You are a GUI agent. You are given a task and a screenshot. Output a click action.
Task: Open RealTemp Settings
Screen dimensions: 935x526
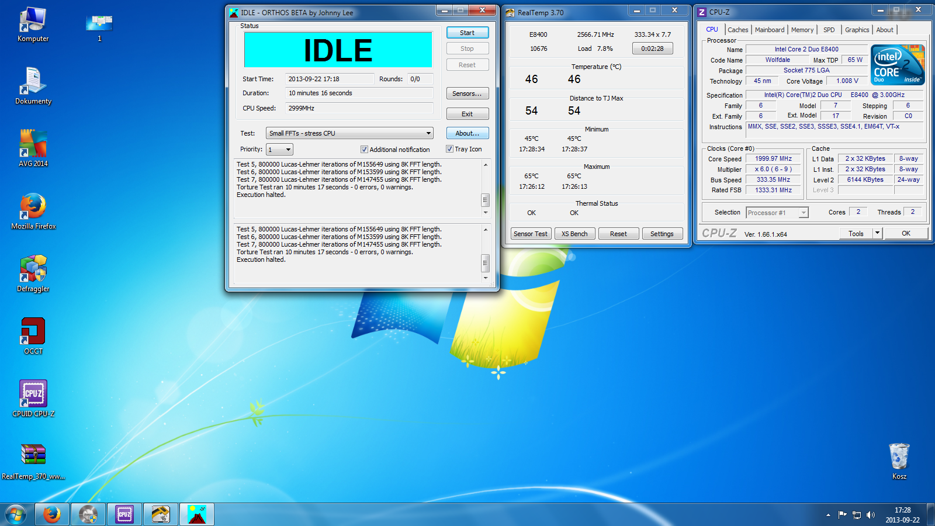pyautogui.click(x=662, y=234)
